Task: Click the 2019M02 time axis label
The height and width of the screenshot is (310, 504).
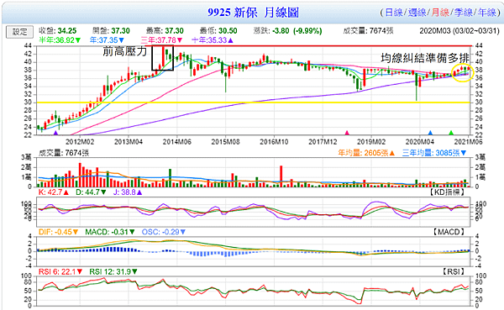Action: 371,142
